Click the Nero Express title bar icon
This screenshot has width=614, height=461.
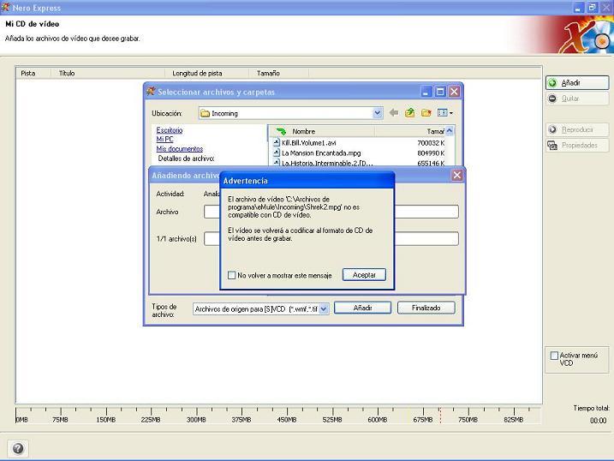[x=5, y=7]
